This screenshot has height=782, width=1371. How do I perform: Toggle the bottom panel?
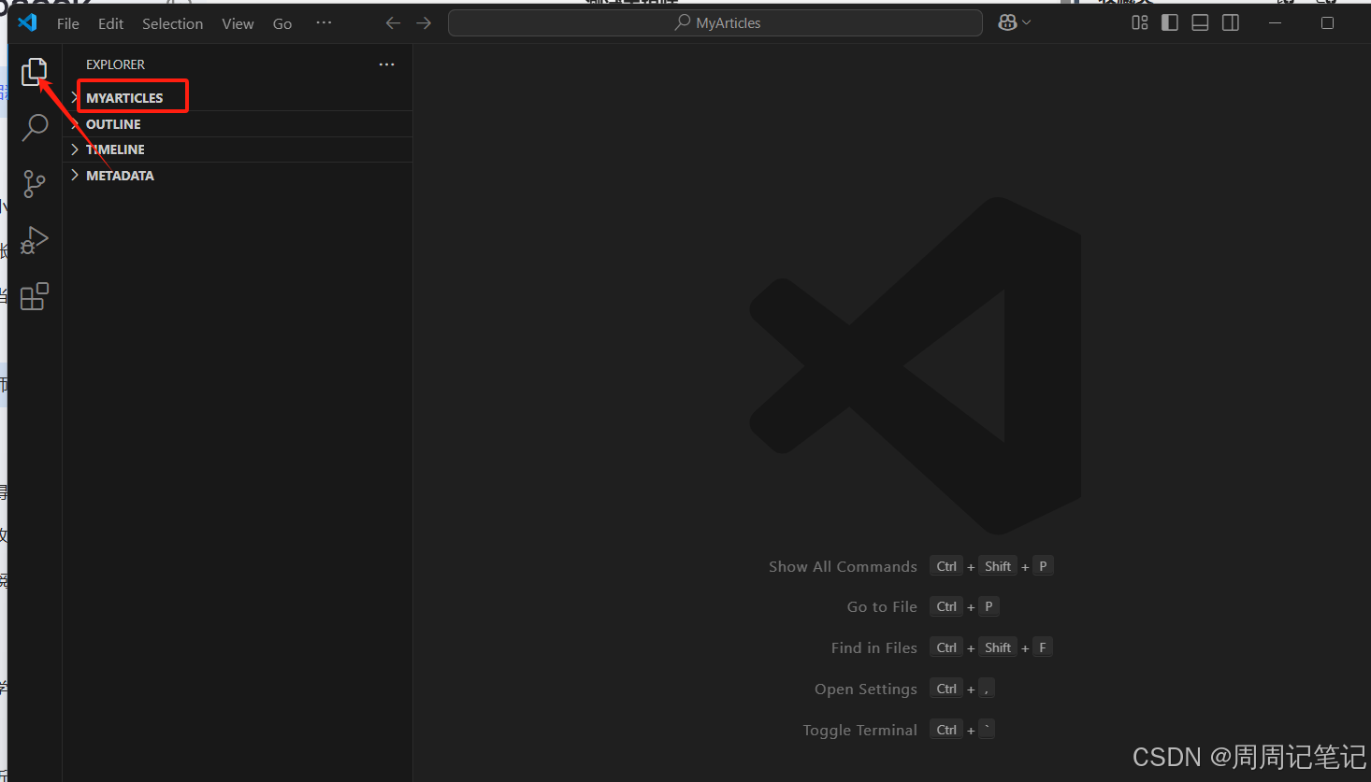1200,22
